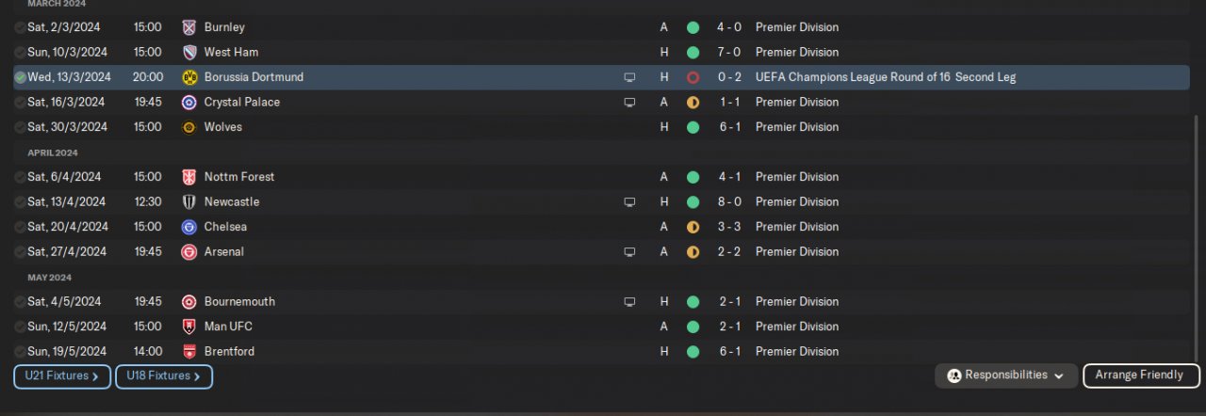Click the TV broadcast icon on Arsenal row
The image size is (1206, 416).
(629, 251)
